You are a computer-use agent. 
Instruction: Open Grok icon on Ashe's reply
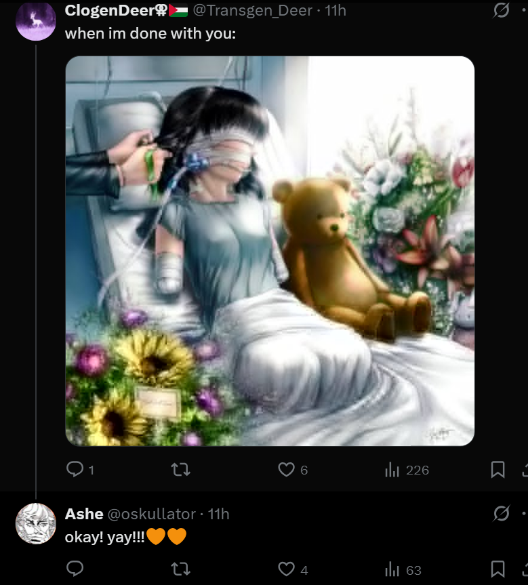coord(501,513)
